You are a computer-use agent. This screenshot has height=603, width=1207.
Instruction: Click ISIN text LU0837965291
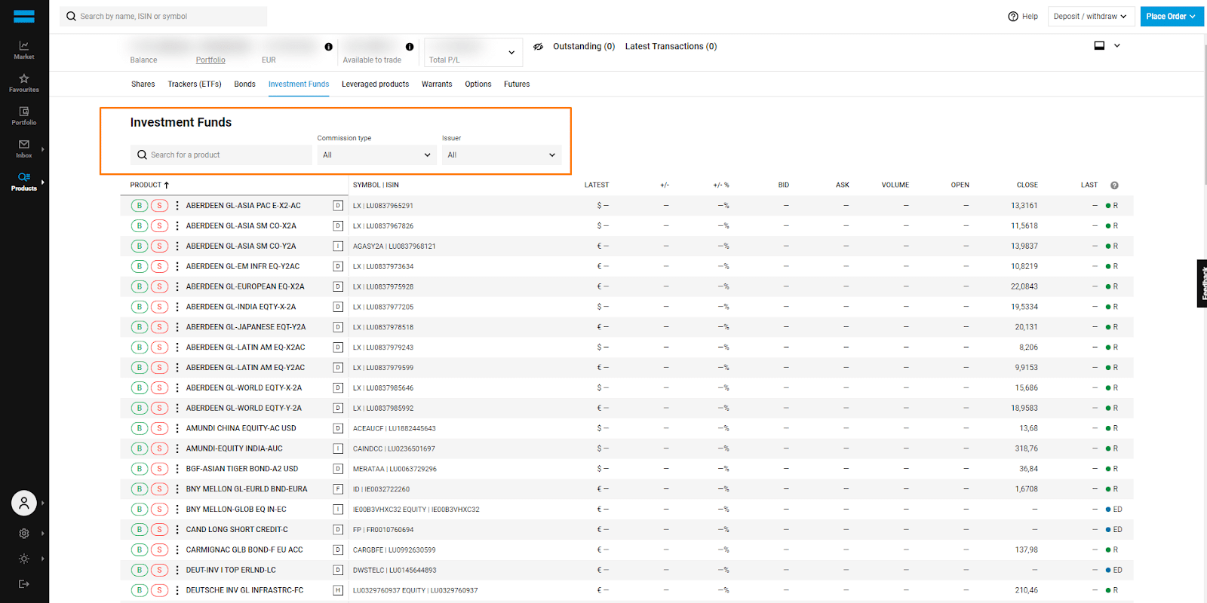click(389, 206)
